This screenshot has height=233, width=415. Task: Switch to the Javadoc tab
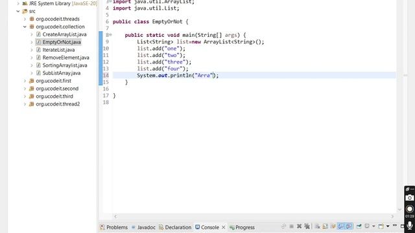(x=143, y=227)
